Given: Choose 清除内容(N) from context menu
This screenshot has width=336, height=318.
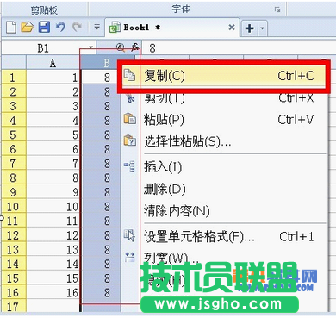Looking at the screenshot, I should tap(224, 210).
